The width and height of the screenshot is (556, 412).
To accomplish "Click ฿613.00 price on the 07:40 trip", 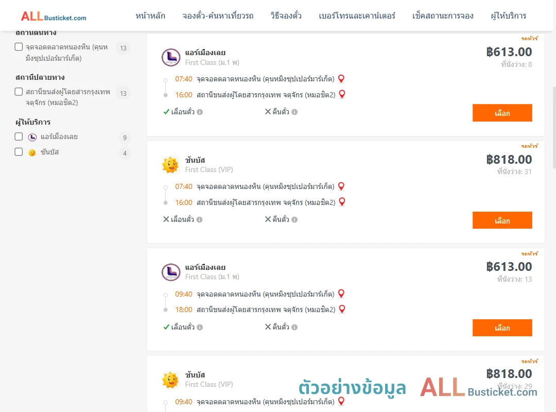I will coord(509,52).
